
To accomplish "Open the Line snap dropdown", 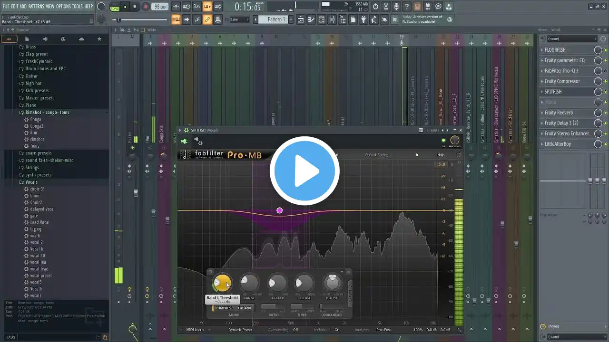I will [x=239, y=19].
